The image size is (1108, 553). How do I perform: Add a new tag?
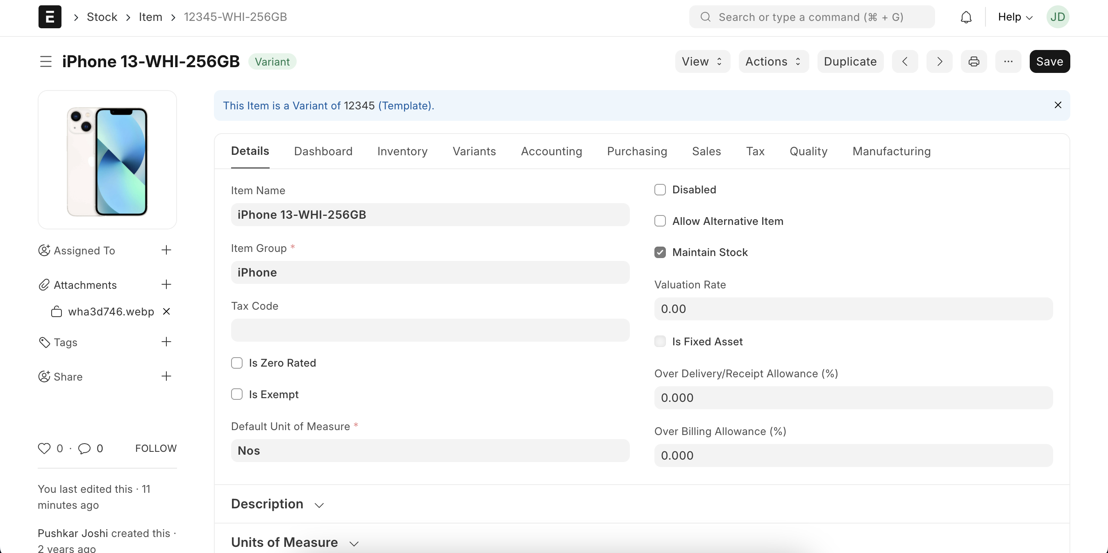(x=166, y=342)
